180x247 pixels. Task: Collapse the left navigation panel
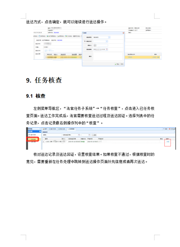[40, 129]
